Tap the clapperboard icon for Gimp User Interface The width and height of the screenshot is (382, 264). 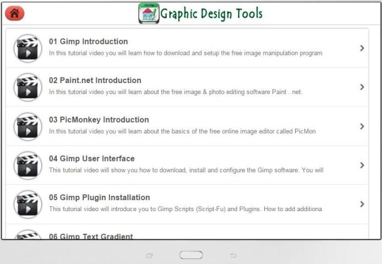pyautogui.click(x=28, y=165)
